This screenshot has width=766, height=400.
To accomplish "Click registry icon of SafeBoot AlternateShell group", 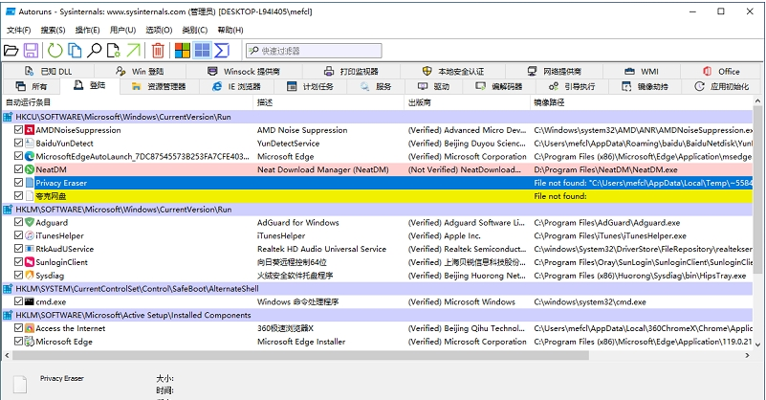I will (8, 288).
